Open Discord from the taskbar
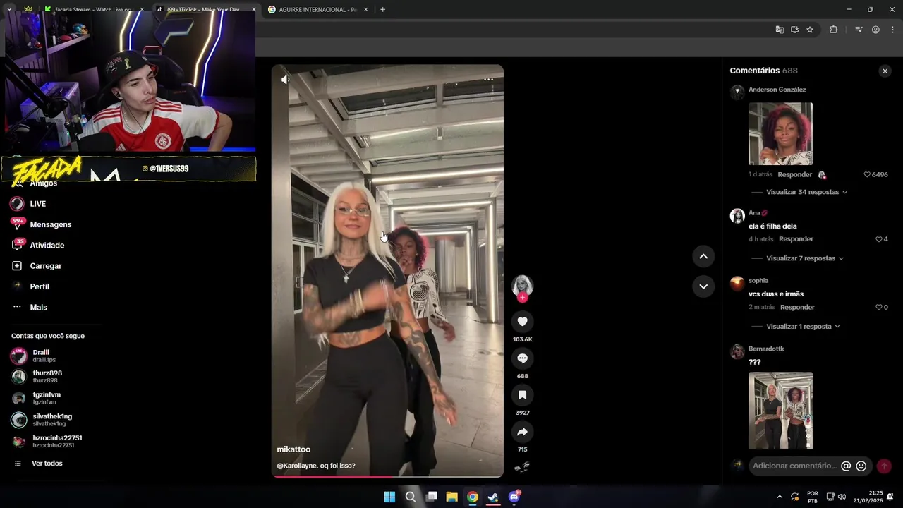Viewport: 903px width, 508px height. tap(514, 497)
